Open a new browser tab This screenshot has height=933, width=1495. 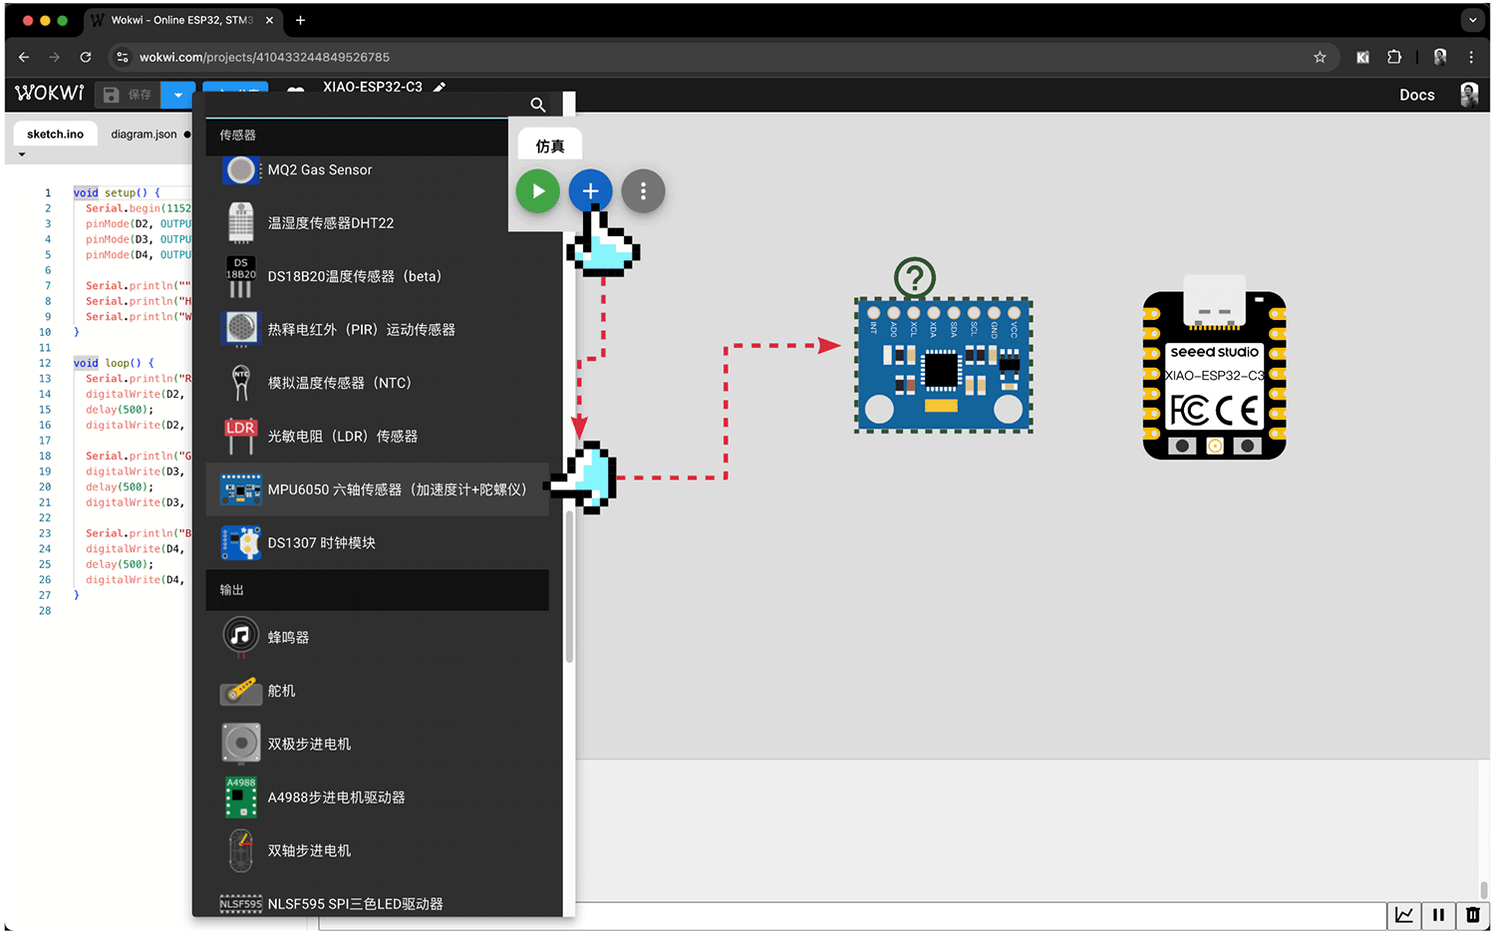[300, 20]
